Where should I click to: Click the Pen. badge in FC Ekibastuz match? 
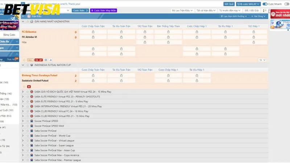30,60
